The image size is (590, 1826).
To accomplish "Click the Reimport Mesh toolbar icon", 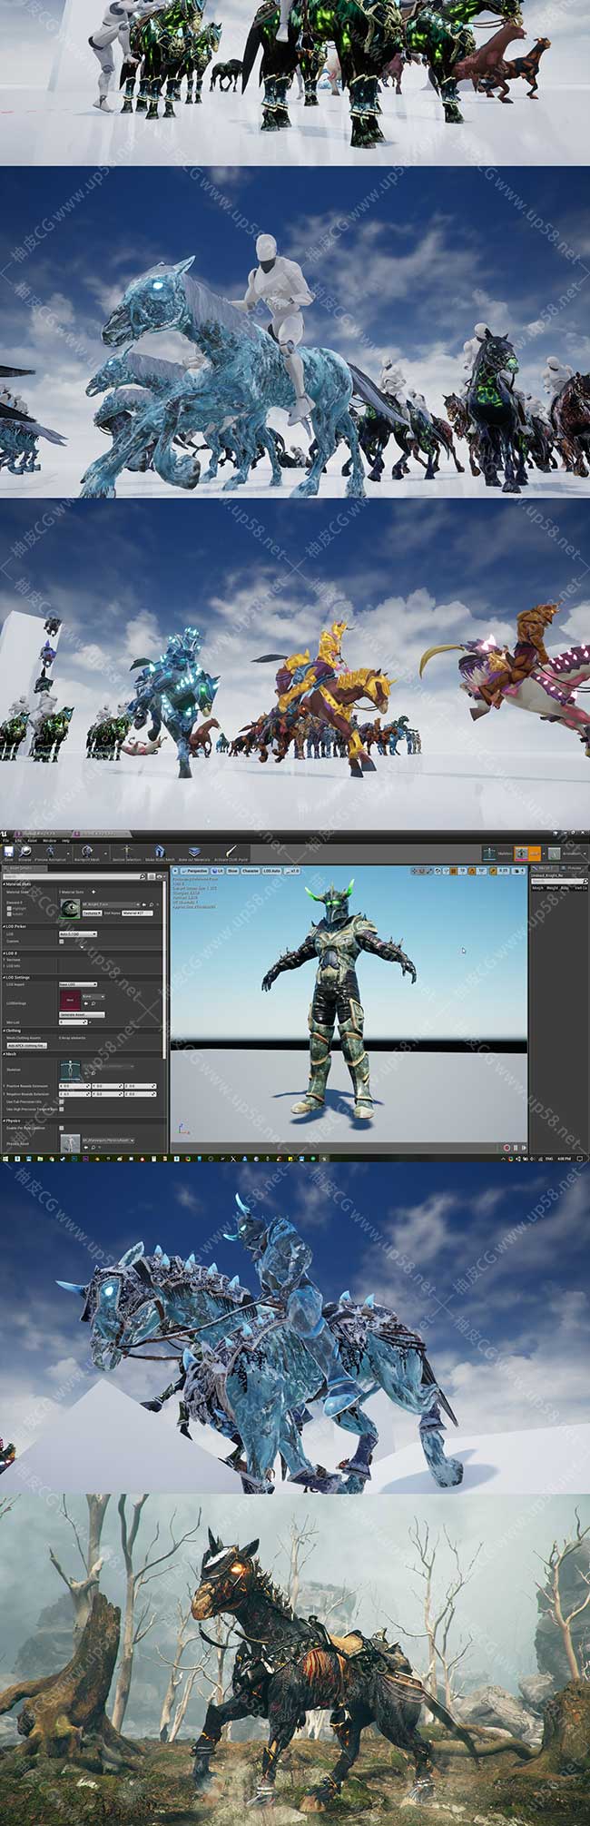I will click(x=86, y=853).
